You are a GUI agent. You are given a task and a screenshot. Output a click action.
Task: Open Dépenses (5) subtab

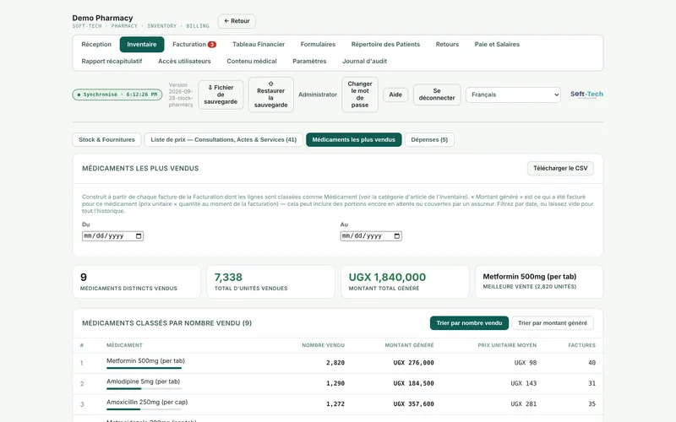tap(429, 139)
